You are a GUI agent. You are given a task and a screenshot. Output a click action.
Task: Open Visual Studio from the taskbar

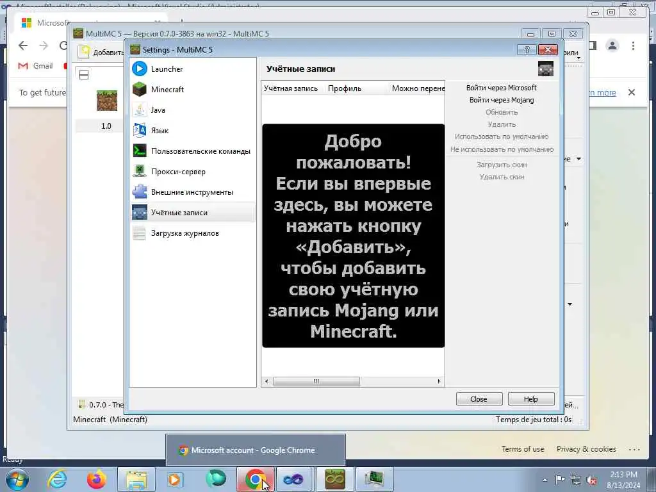[x=293, y=479]
